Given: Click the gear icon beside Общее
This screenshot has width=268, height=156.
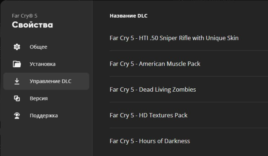Looking at the screenshot, I should pyautogui.click(x=17, y=47).
